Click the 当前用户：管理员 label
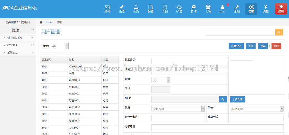The width and height of the screenshot is (289, 135). 18,22
